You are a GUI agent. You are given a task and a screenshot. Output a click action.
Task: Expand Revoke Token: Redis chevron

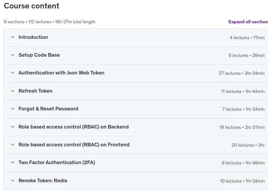13,181
